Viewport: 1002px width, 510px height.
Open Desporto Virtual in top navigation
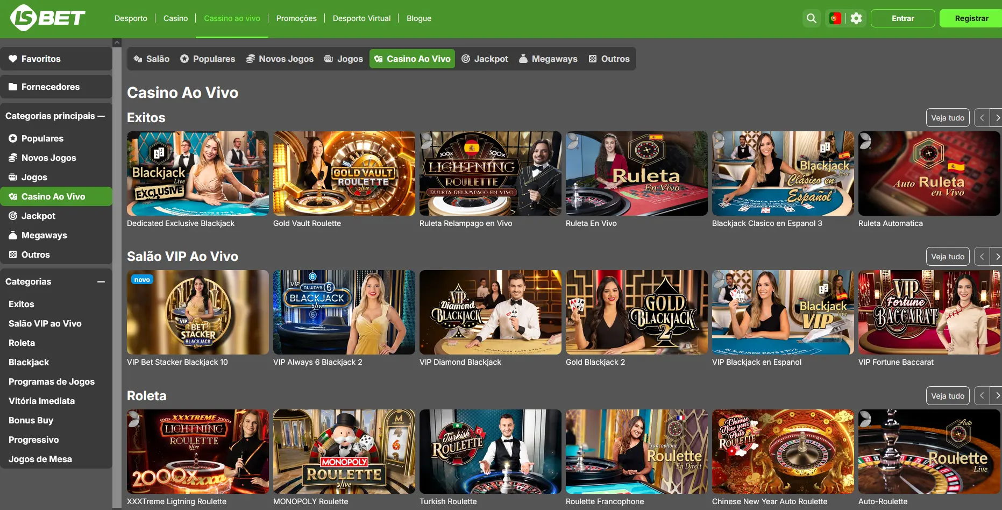(x=361, y=18)
